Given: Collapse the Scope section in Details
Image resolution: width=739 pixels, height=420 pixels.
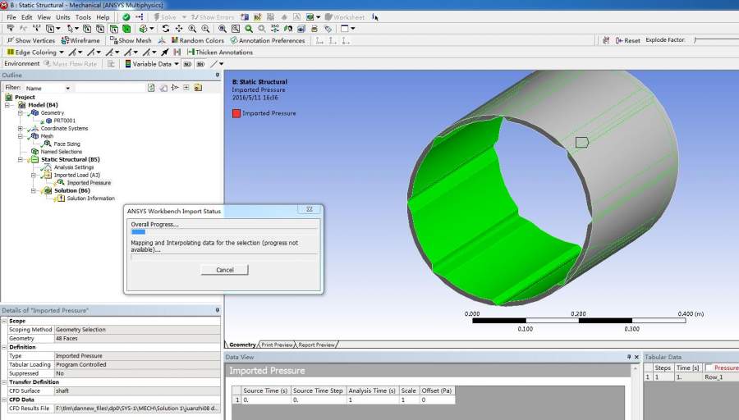Looking at the screenshot, I should coord(4,321).
